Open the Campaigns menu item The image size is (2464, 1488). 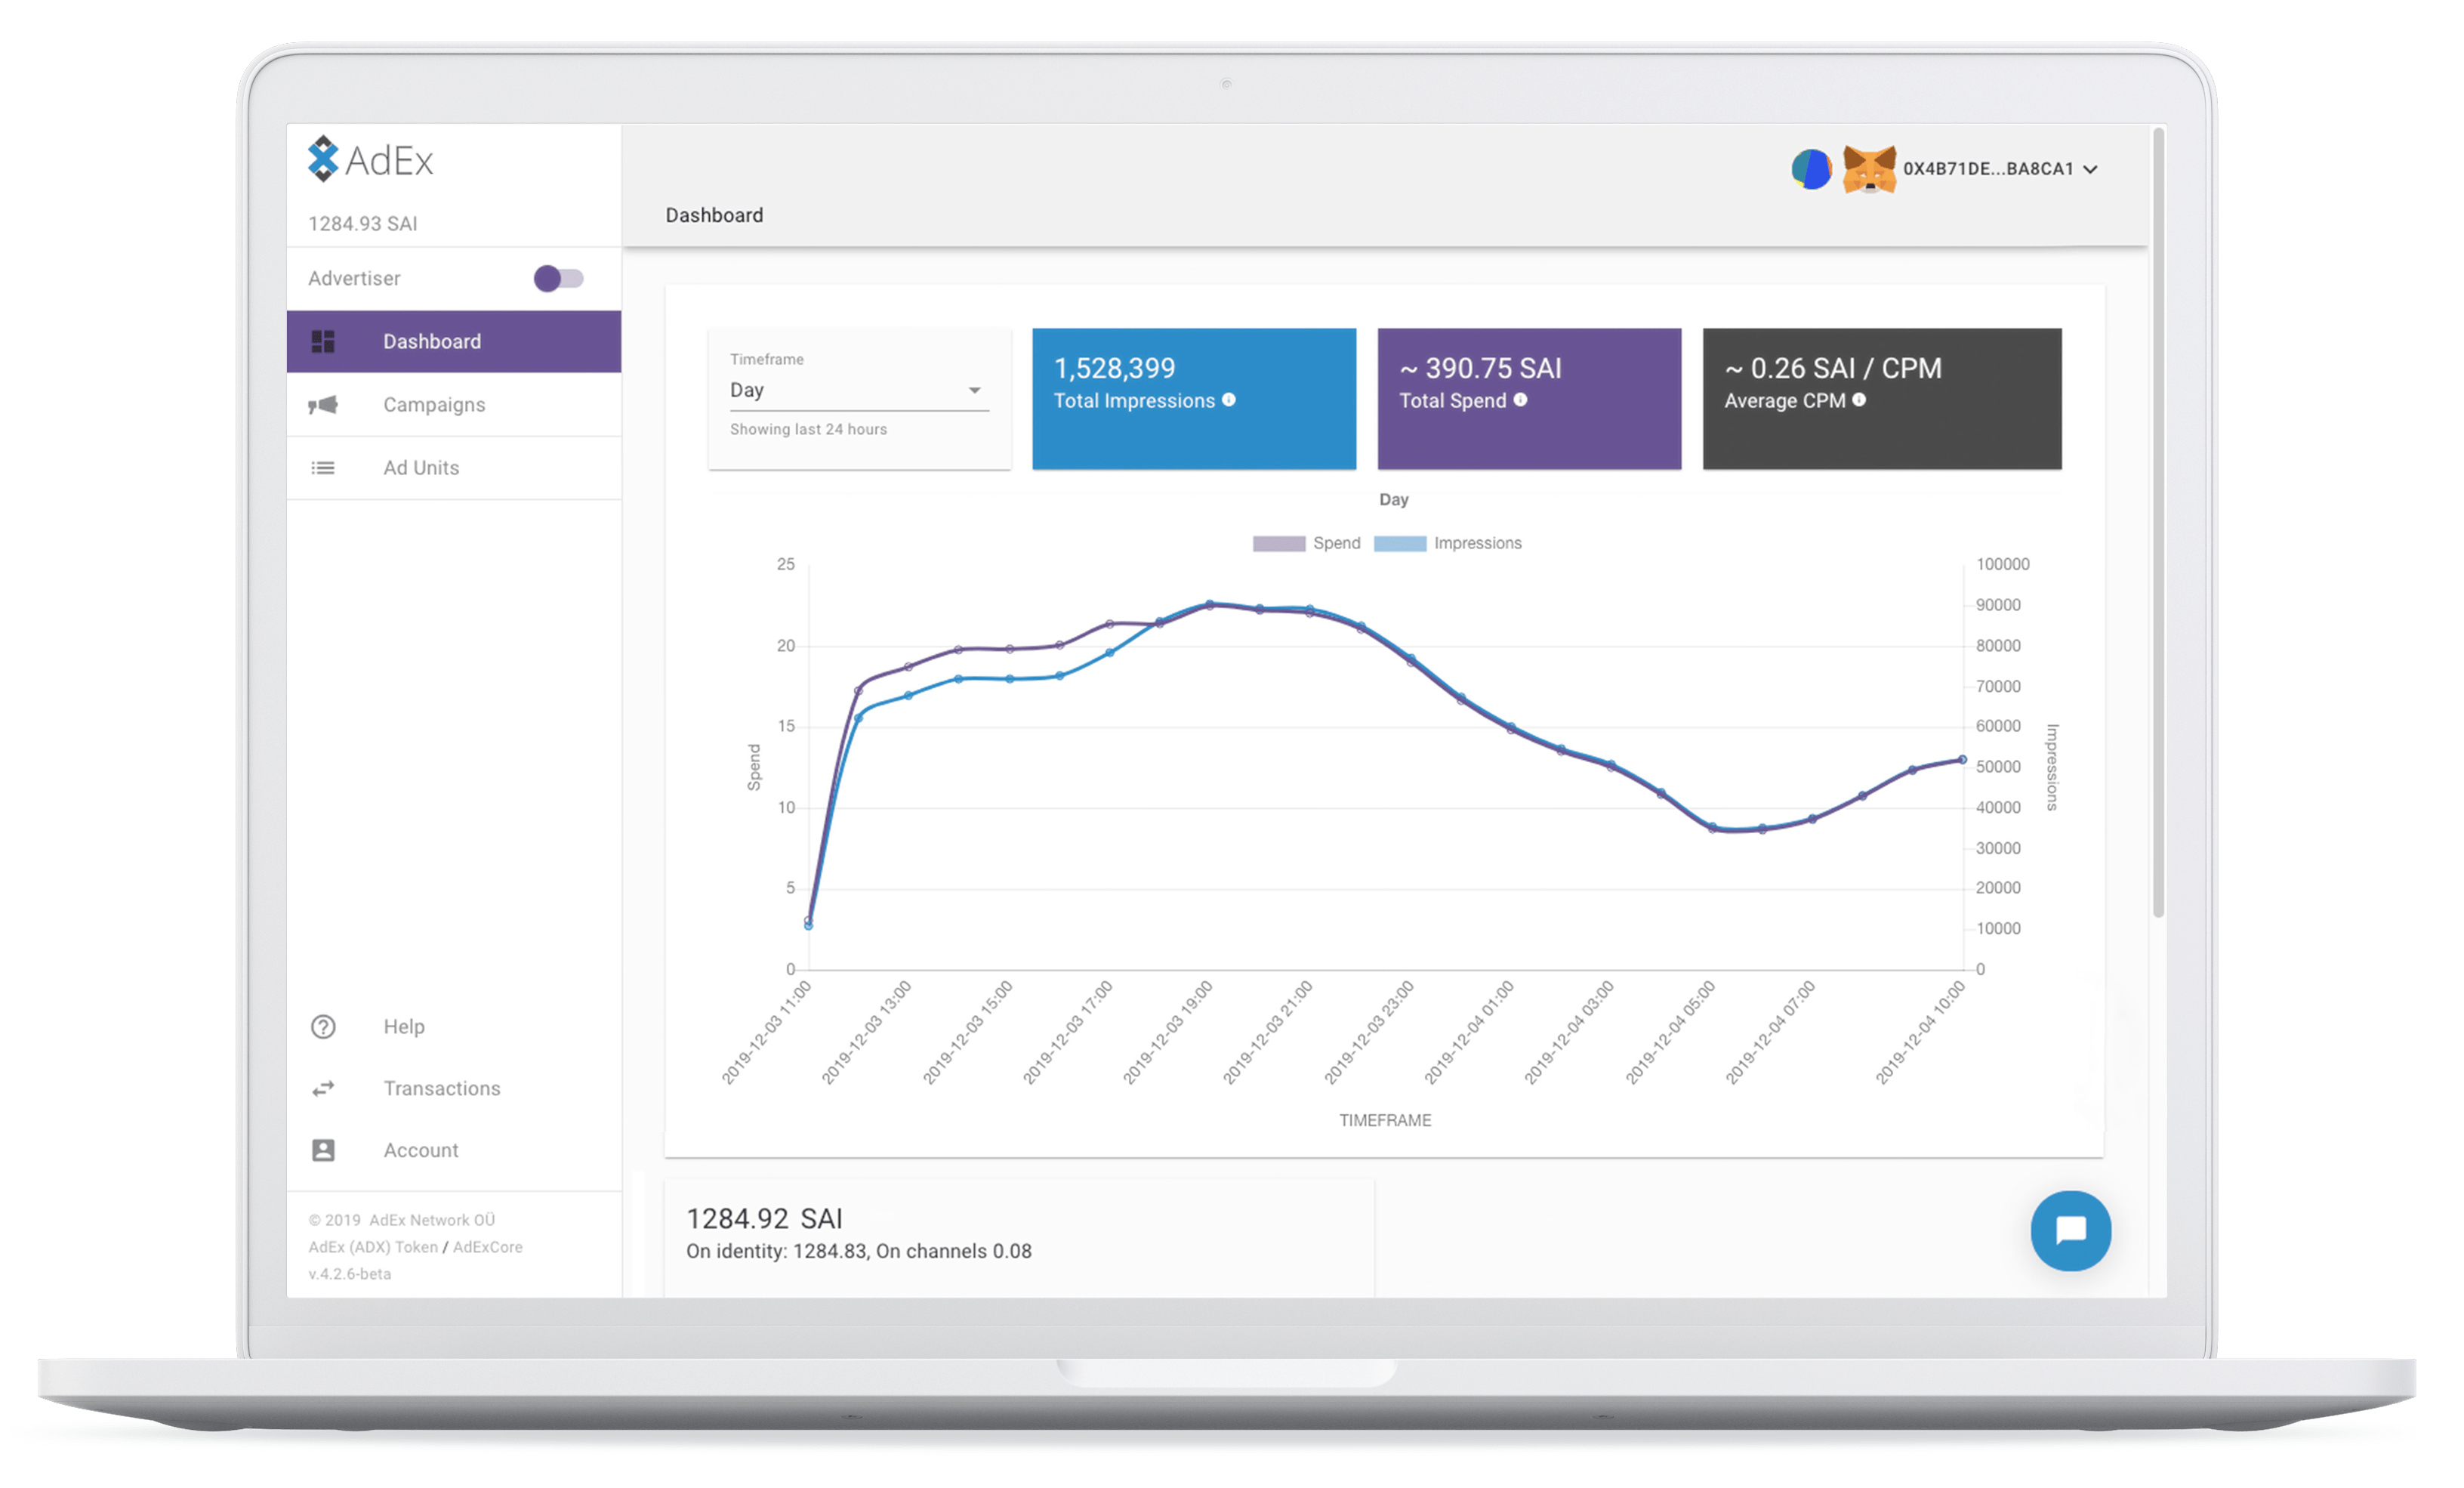[454, 405]
